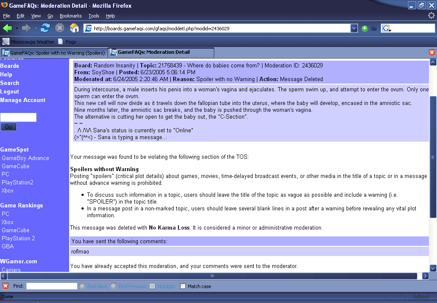Open the Forward history dropdown arrow
The height and width of the screenshot is (303, 437).
36,29
